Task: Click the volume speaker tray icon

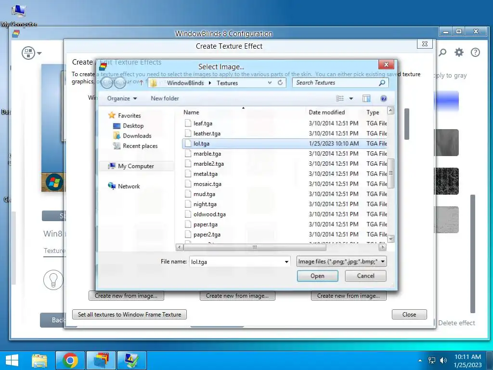Action: 443,360
